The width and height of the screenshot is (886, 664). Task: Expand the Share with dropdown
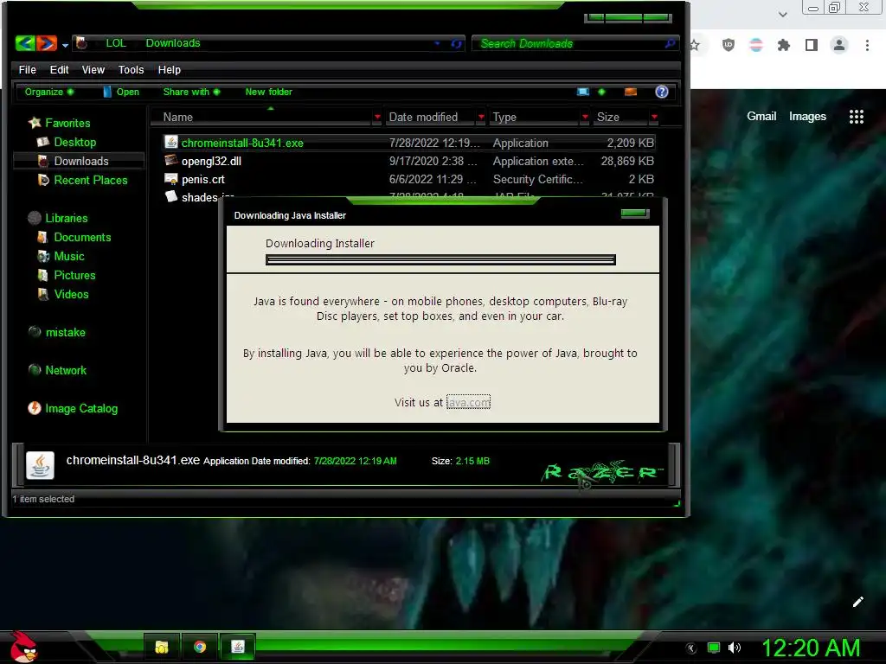pos(191,92)
